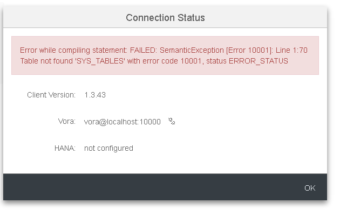Screen dimensions: 340x210
Task: Click the 'FAILED:' word in error banner
Action: [144, 50]
